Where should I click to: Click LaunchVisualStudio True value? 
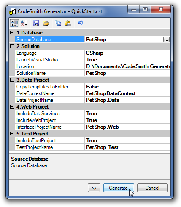[92, 60]
